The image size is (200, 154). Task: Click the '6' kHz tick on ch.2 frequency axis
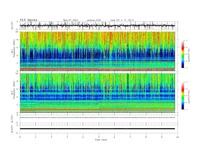[x=18, y=89]
